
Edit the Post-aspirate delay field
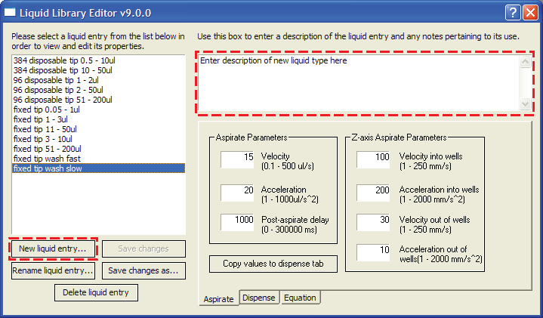[x=237, y=223]
